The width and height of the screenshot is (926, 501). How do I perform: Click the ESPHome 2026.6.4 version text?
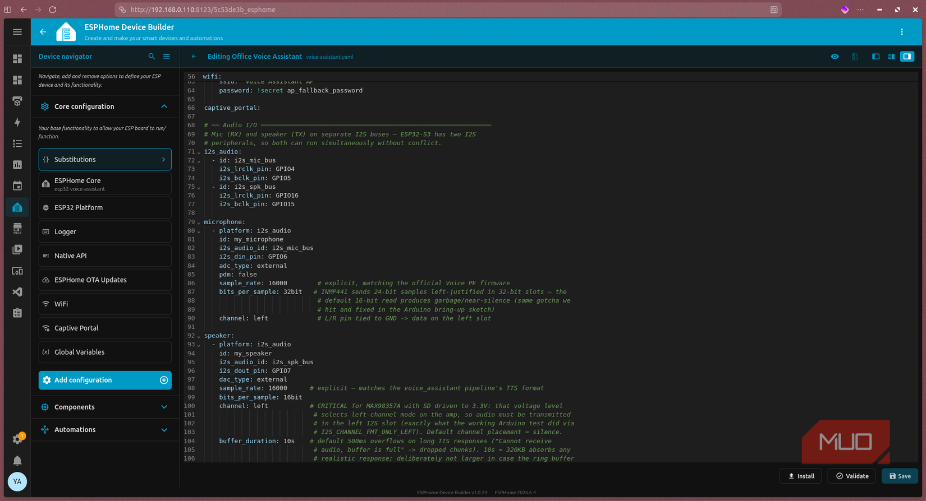point(515,493)
